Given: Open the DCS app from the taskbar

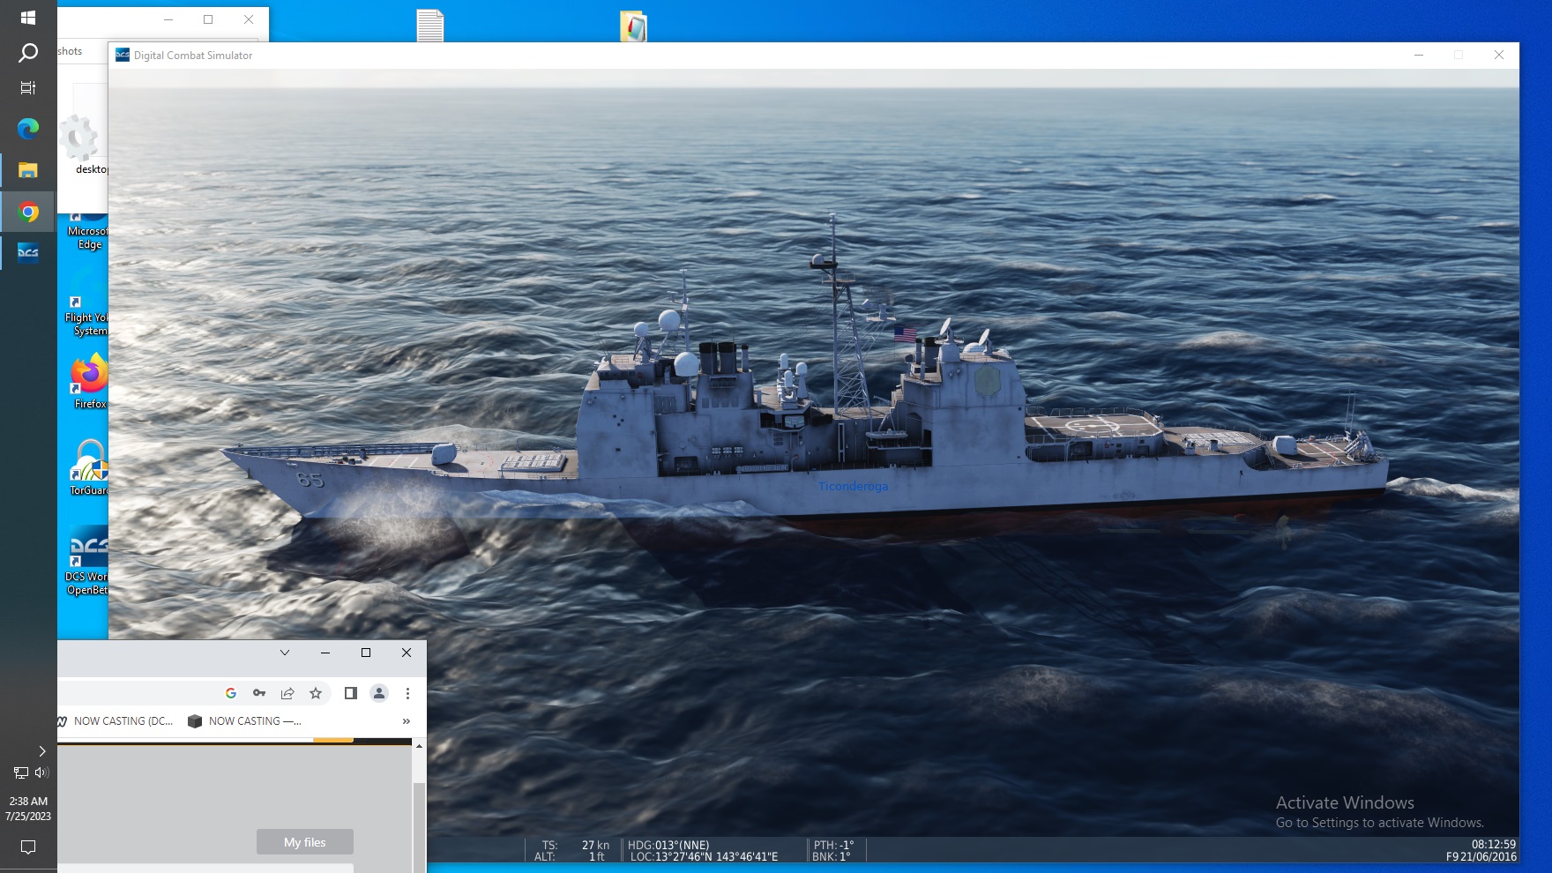Looking at the screenshot, I should pyautogui.click(x=28, y=253).
